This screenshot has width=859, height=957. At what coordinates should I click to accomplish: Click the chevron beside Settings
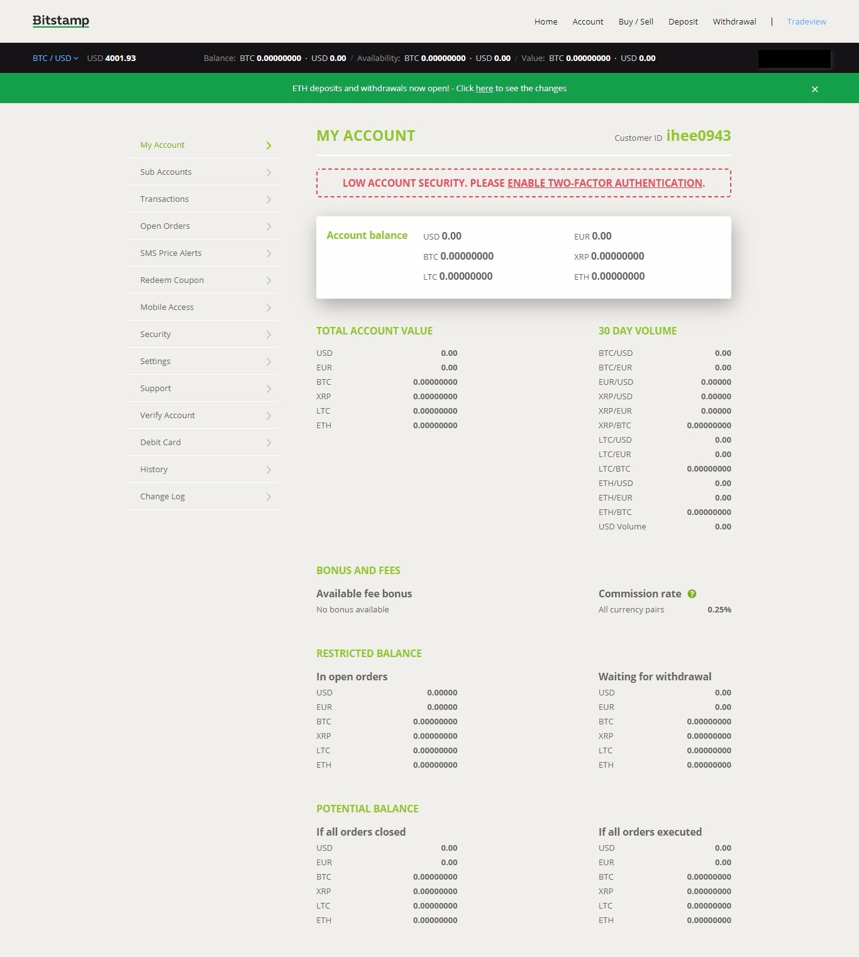point(269,362)
